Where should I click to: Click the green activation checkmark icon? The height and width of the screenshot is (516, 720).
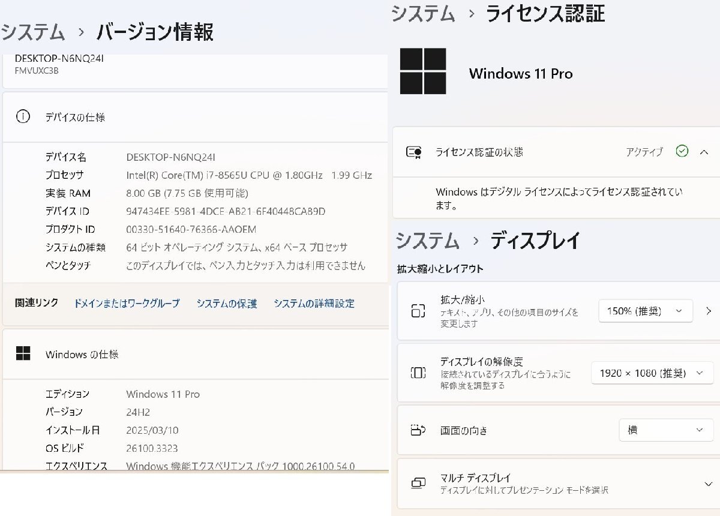point(682,151)
